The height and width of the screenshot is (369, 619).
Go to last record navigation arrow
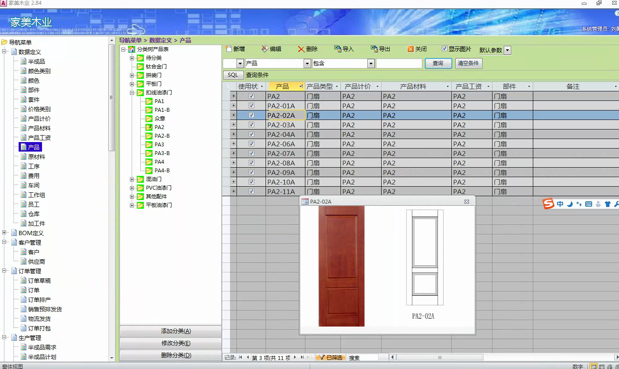click(x=302, y=357)
